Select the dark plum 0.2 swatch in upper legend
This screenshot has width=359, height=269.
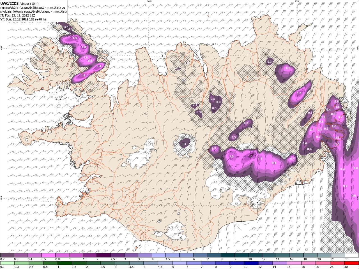[7, 255]
